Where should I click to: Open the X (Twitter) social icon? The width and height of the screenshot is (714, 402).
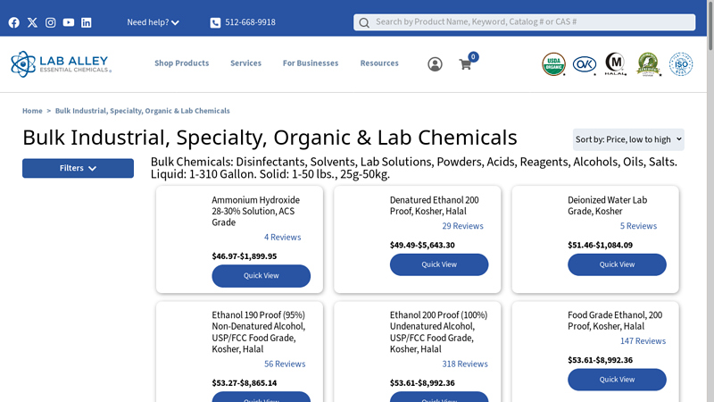coord(32,22)
